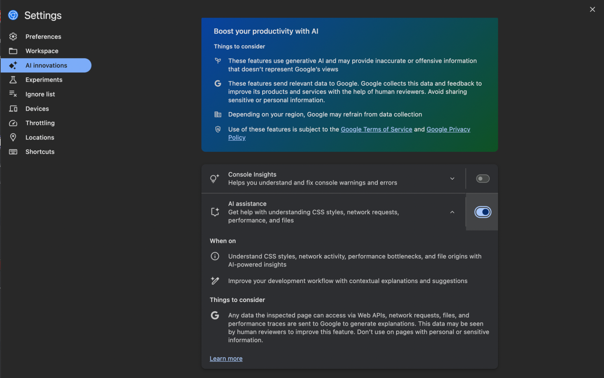The height and width of the screenshot is (378, 604).
Task: Open the Google Terms of Service link
Action: [376, 129]
